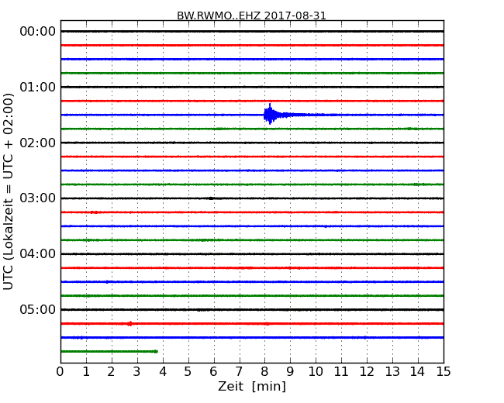The image size is (504, 403).
Task: Click x-axis tick label 14
Action: [418, 372]
